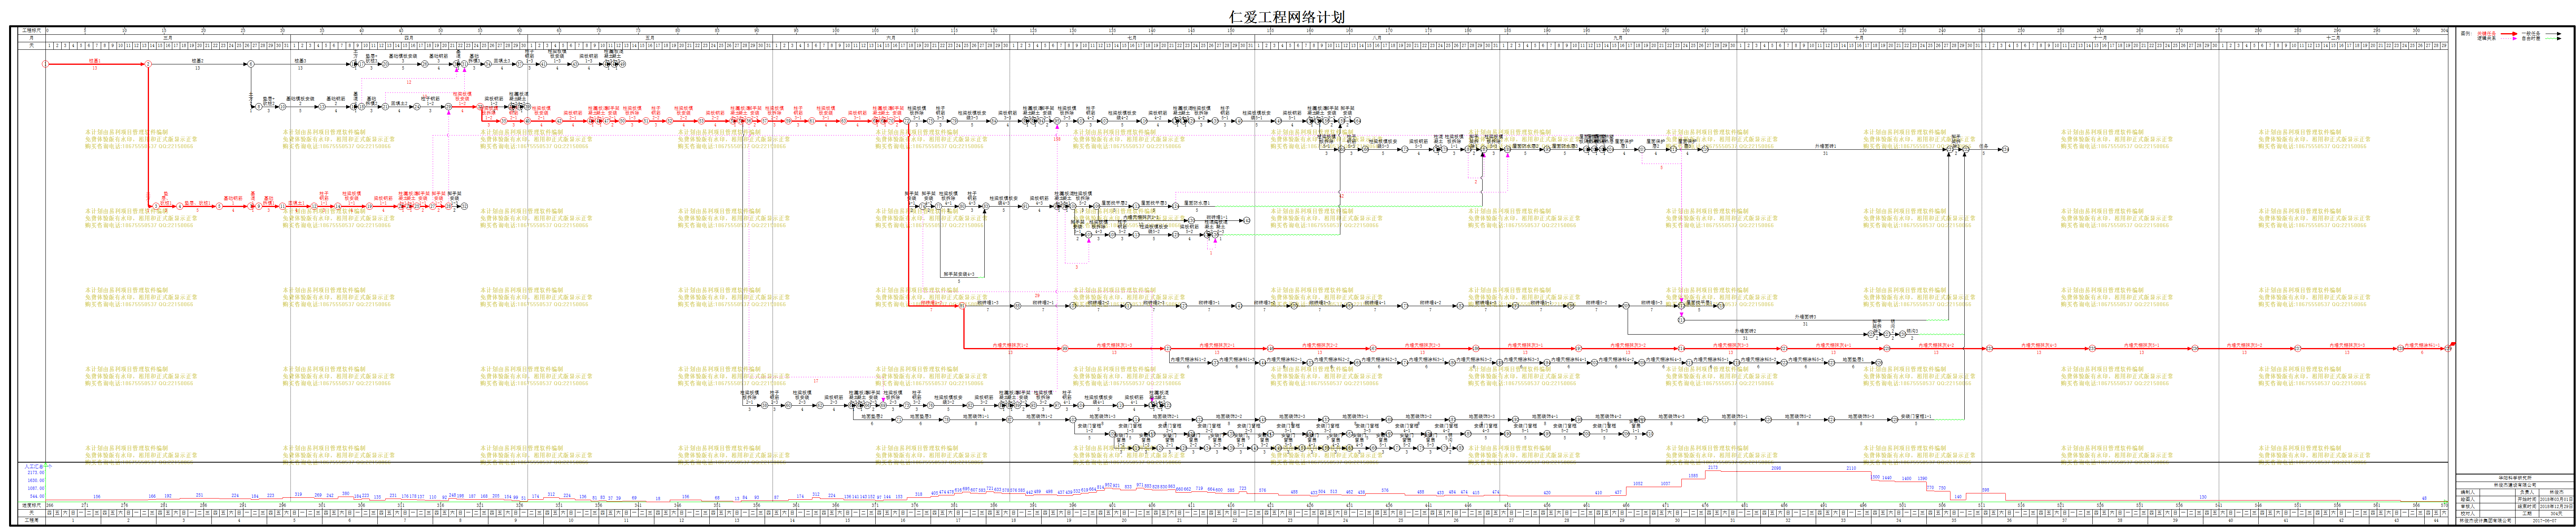This screenshot has height=527, width=2576.
Task: Click the 六月 month header
Action: 891,38
